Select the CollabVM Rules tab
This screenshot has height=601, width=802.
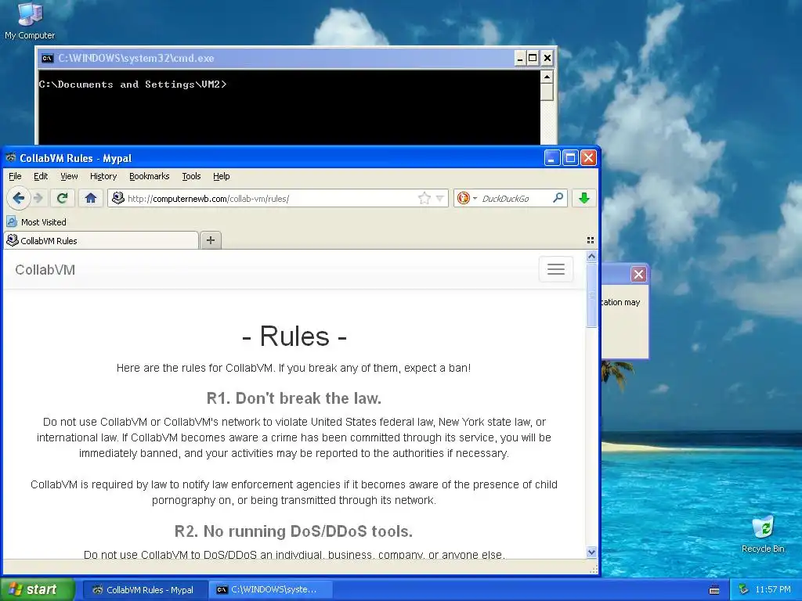[101, 240]
